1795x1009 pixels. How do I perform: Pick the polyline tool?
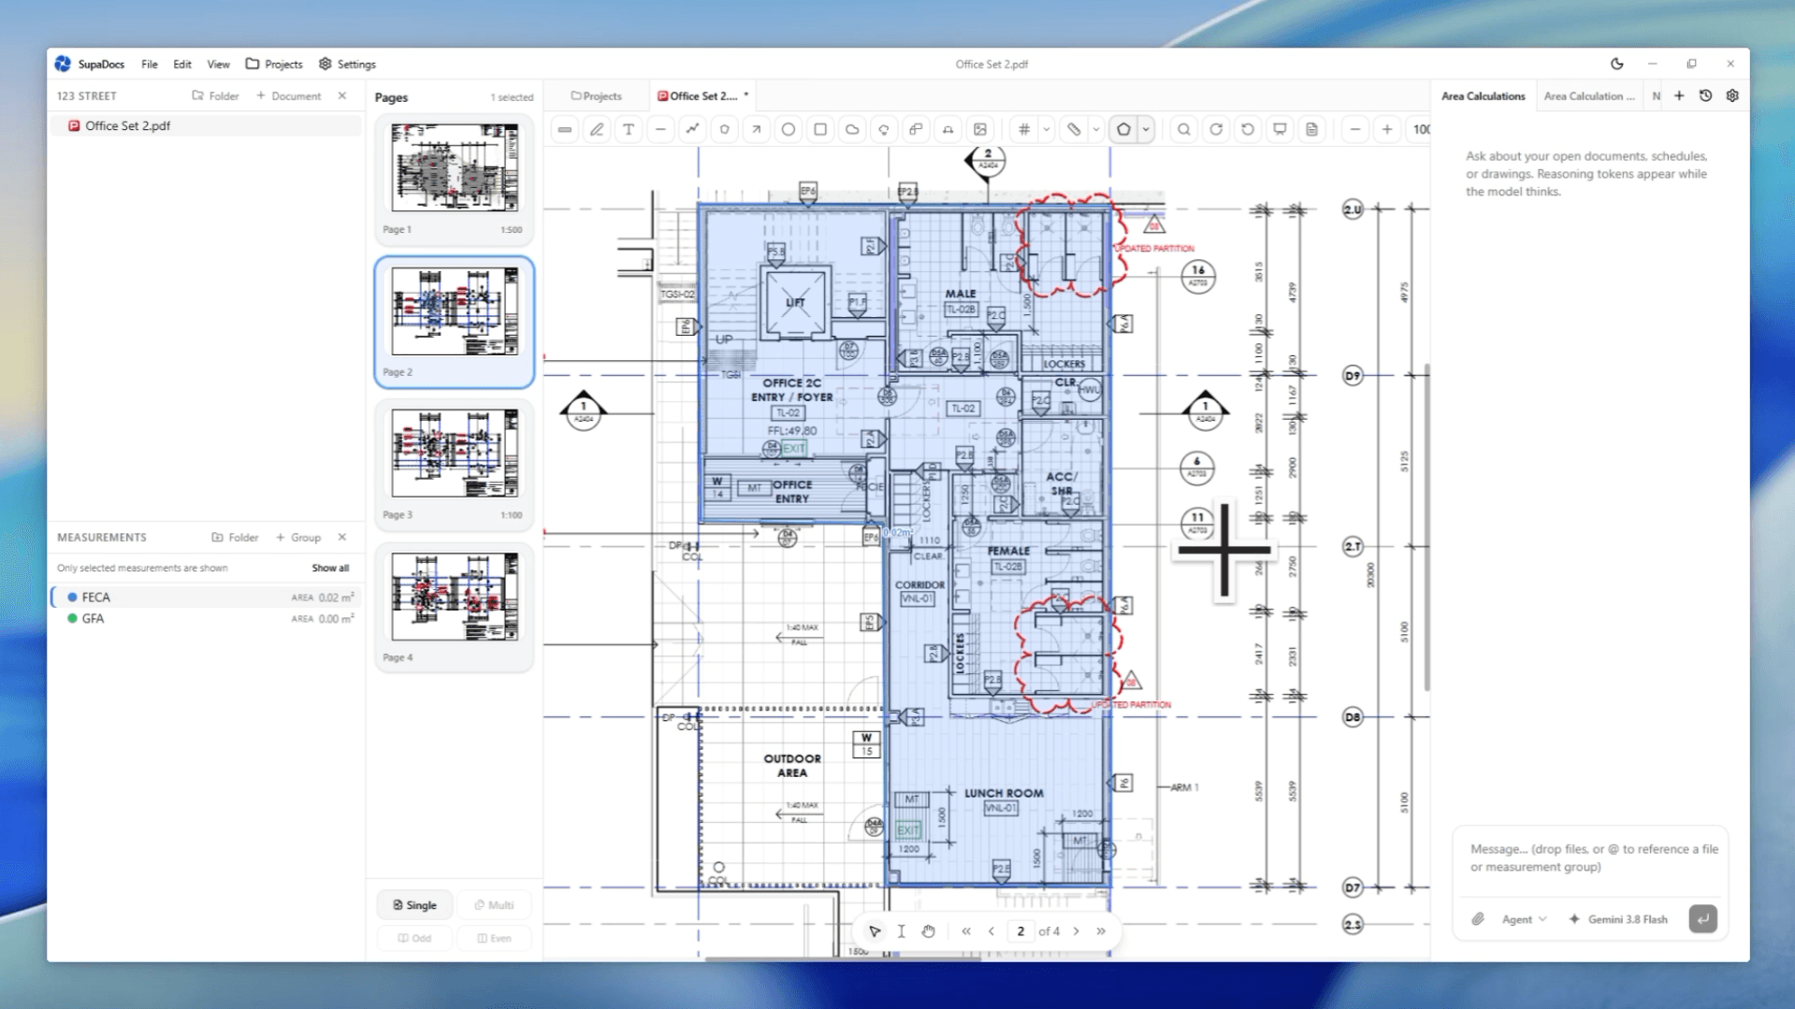[x=692, y=130]
